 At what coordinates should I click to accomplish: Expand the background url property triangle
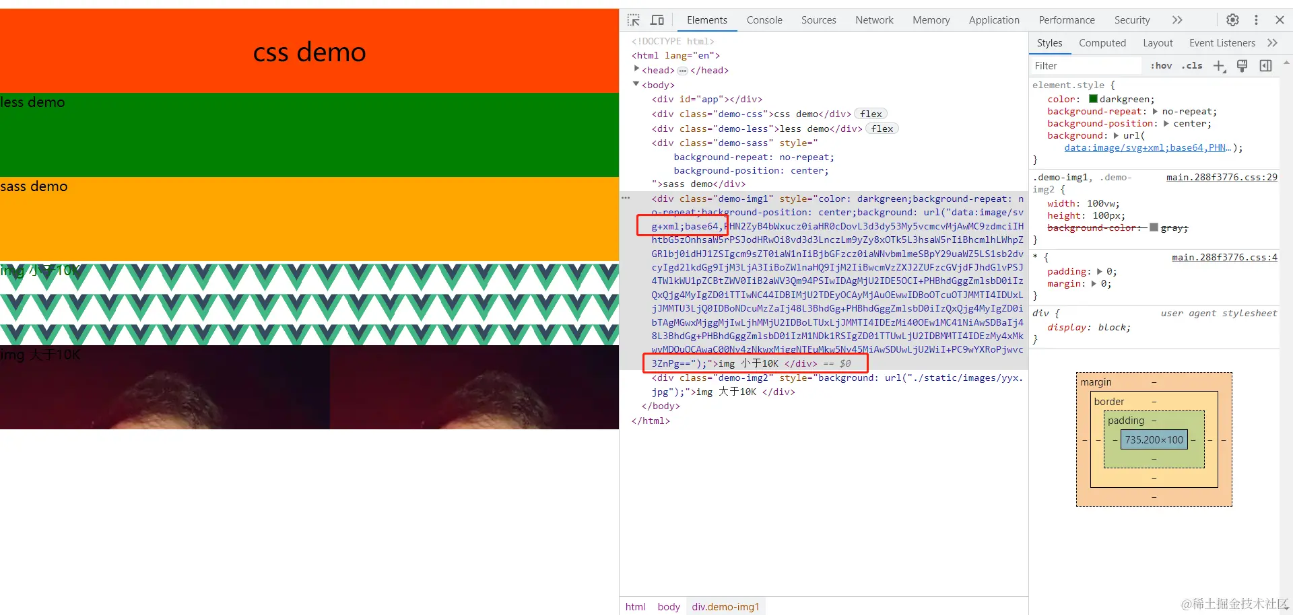[1116, 135]
